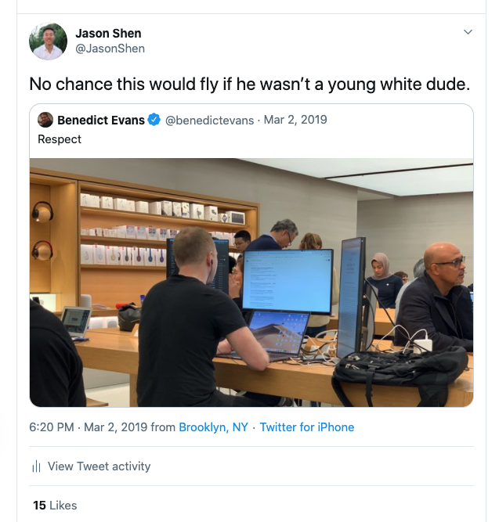Open Benedict Evans' name in quoted tweet
This screenshot has width=499, height=522.
pyautogui.click(x=101, y=121)
